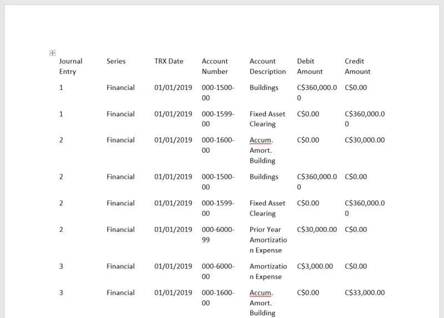Click account number 000-1500-00 in first row
444x318 pixels.
tap(218, 93)
